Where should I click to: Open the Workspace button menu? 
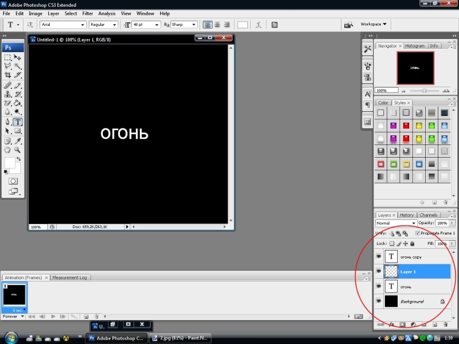coord(374,25)
